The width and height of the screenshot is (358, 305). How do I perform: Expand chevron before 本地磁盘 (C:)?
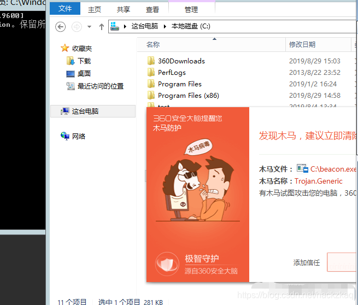coord(165,26)
